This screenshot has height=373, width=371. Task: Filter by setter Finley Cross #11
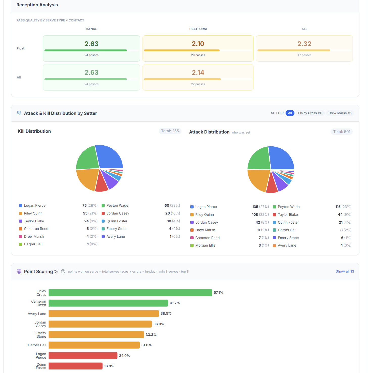click(310, 113)
